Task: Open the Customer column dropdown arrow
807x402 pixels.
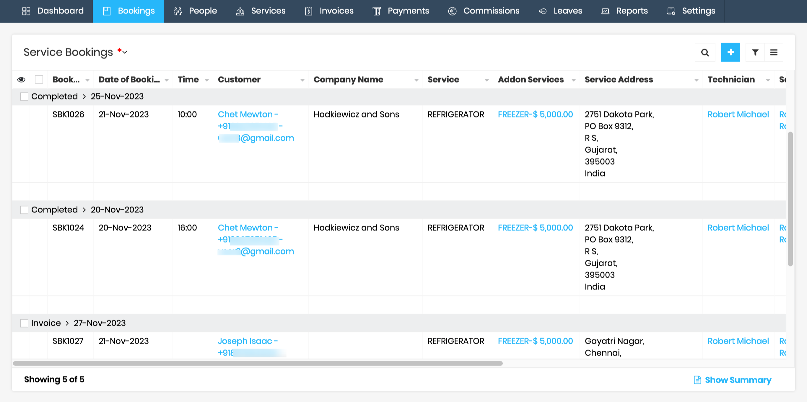Action: pos(302,80)
